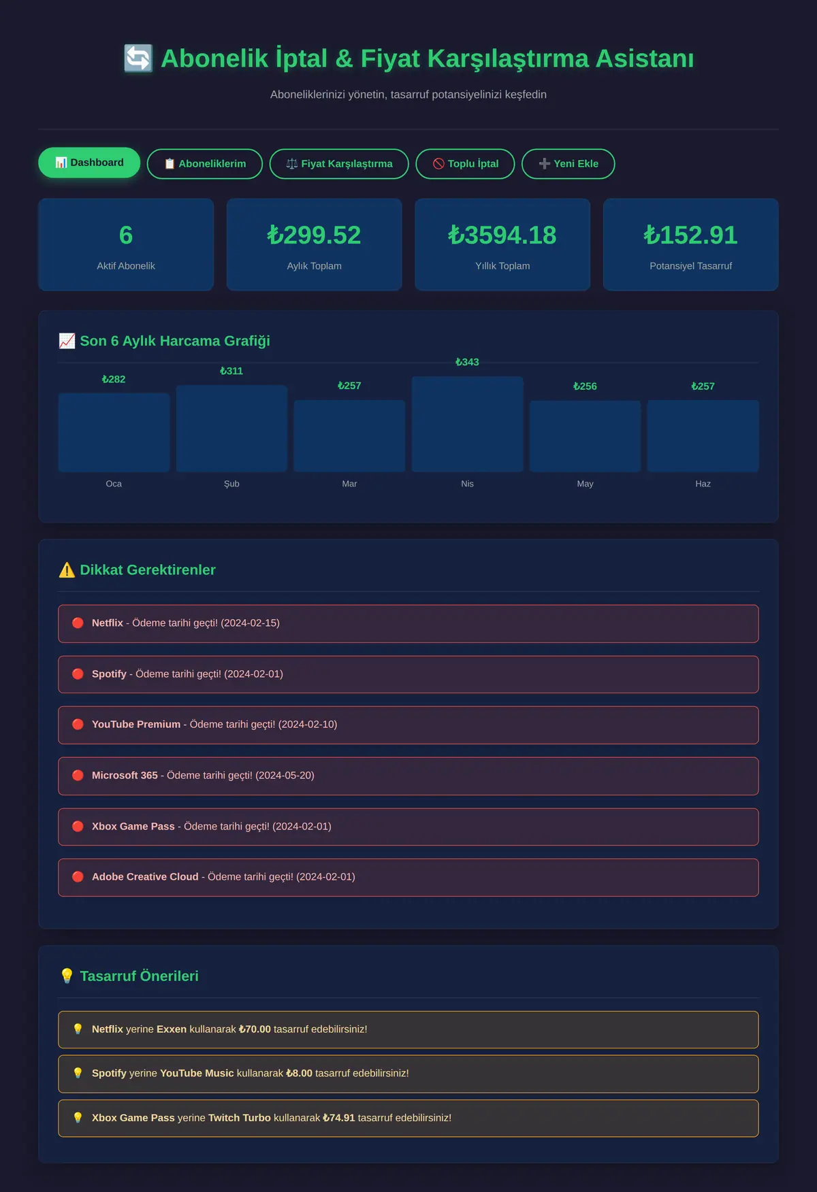The width and height of the screenshot is (817, 1192).
Task: Click the lightbulb in the Netflix to Exxen suggestion
Action: coord(78,1029)
